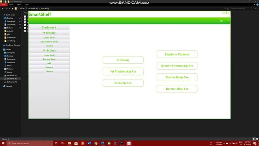Go back in File Explorer
The width and height of the screenshot is (259, 146).
click(2, 9)
